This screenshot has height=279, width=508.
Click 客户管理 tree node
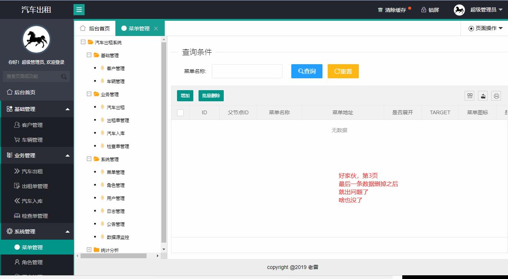click(x=115, y=68)
